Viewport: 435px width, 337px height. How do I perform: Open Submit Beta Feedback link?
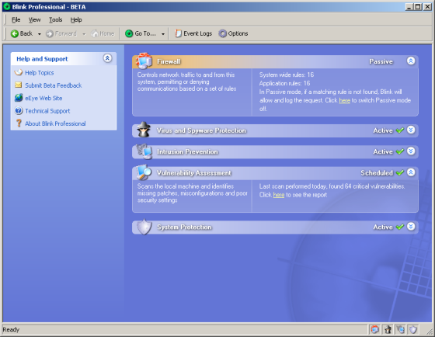pyautogui.click(x=54, y=85)
